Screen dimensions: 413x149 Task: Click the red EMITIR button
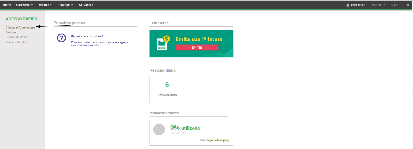click(197, 47)
